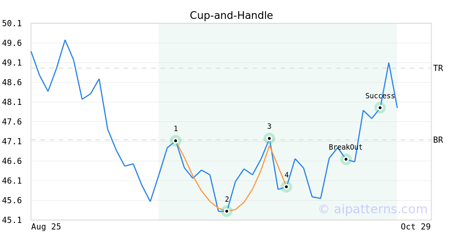
Task: Click the 47.1 price axis label
Action: click(x=12, y=142)
